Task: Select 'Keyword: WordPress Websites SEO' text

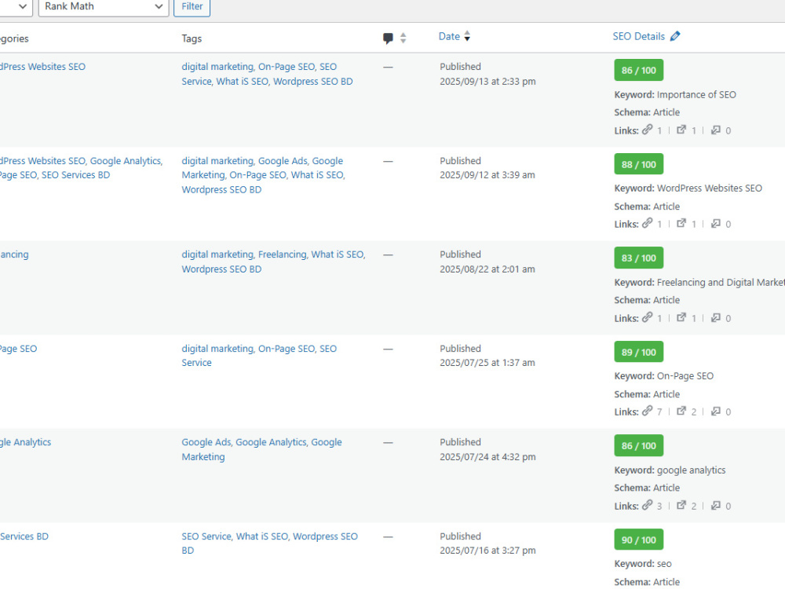Action: 688,188
